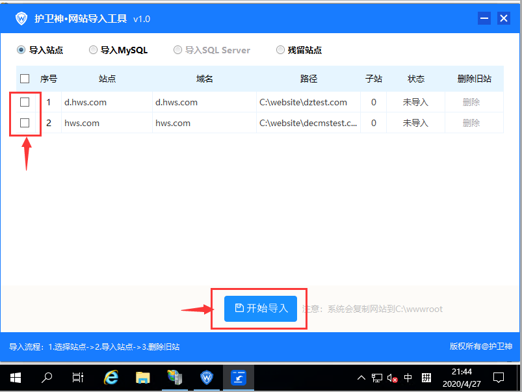Viewport: 522px width, 392px height.
Task: Open File Explorer from taskbar
Action: tap(143, 377)
